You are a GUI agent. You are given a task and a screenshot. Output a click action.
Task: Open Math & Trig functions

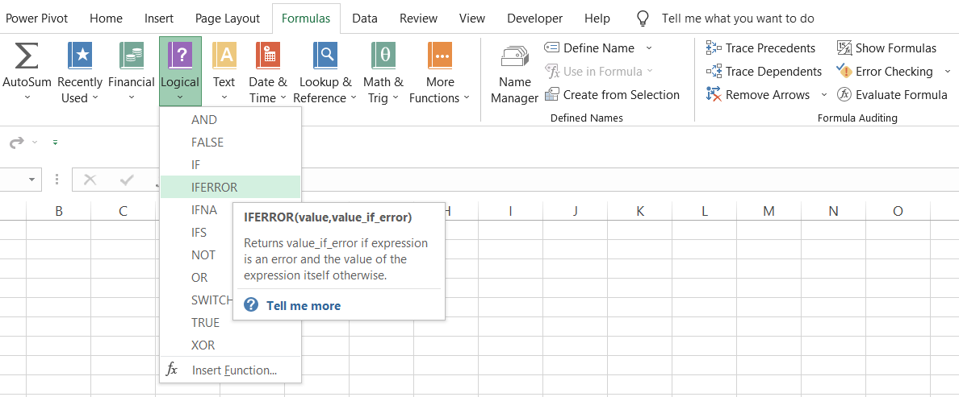coord(383,56)
